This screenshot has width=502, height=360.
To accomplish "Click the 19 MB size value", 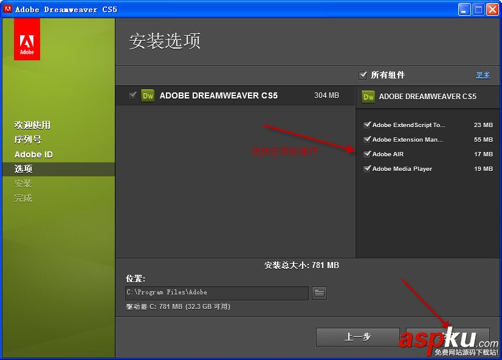I will pos(483,169).
